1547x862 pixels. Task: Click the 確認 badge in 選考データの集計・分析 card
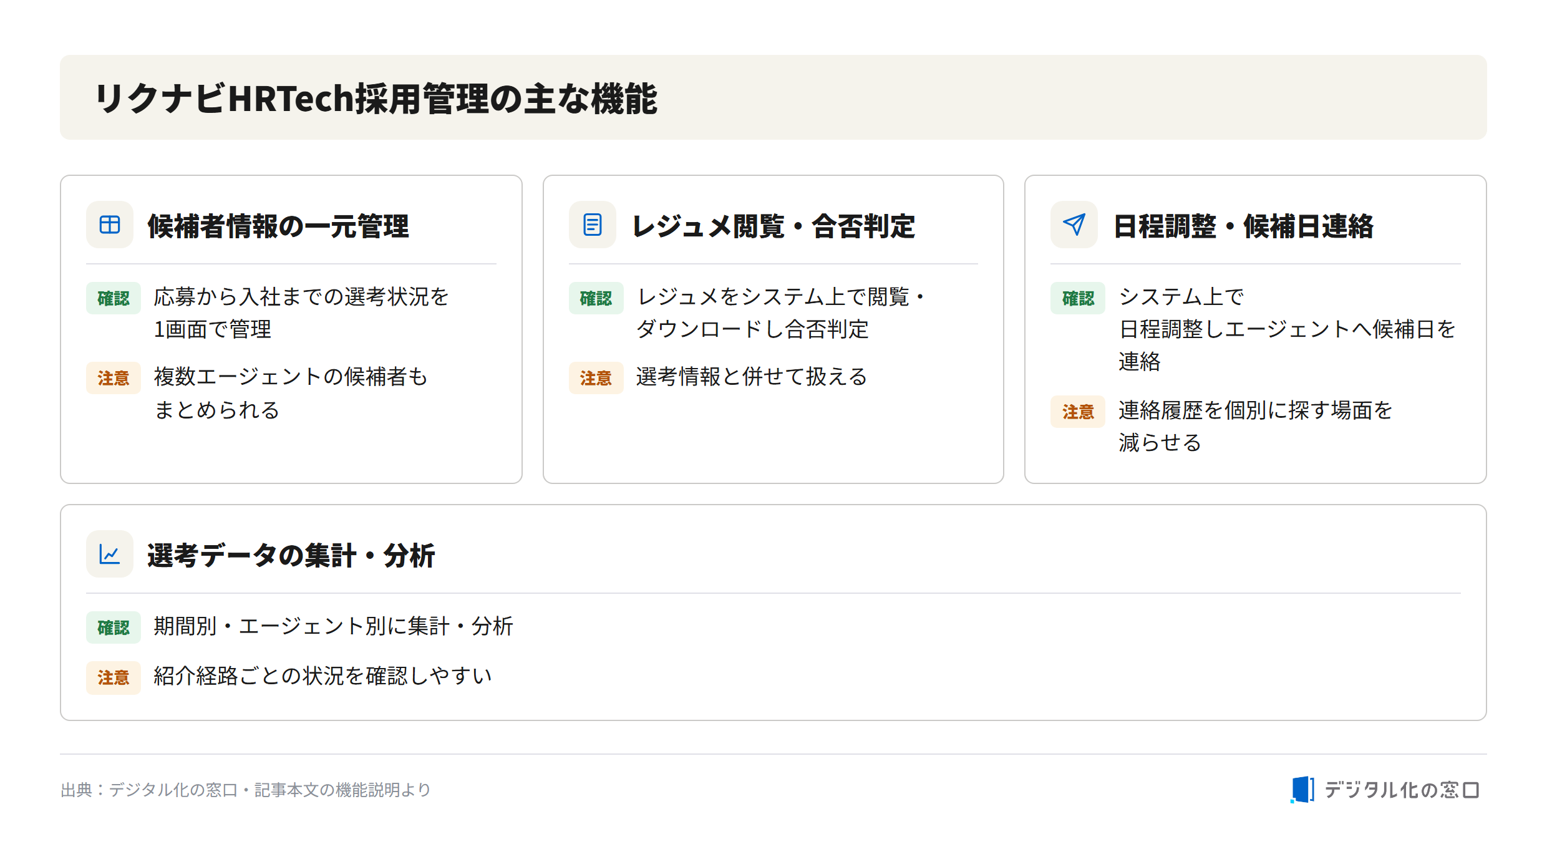click(114, 627)
